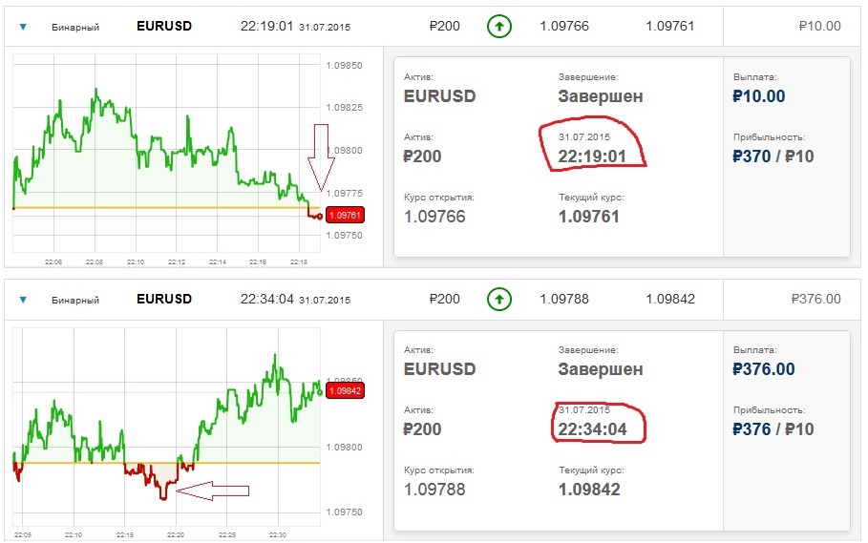Viewport: 868px width, 543px height.
Task: Click red 1.09842 price tag on chart
Action: [x=342, y=390]
